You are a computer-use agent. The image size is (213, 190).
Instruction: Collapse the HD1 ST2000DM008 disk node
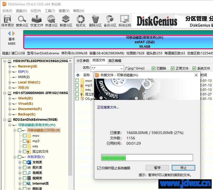(x=5, y=93)
